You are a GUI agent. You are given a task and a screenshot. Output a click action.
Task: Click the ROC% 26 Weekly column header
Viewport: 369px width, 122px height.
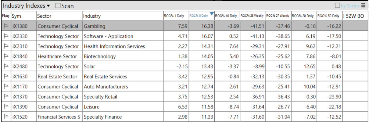click(x=252, y=16)
